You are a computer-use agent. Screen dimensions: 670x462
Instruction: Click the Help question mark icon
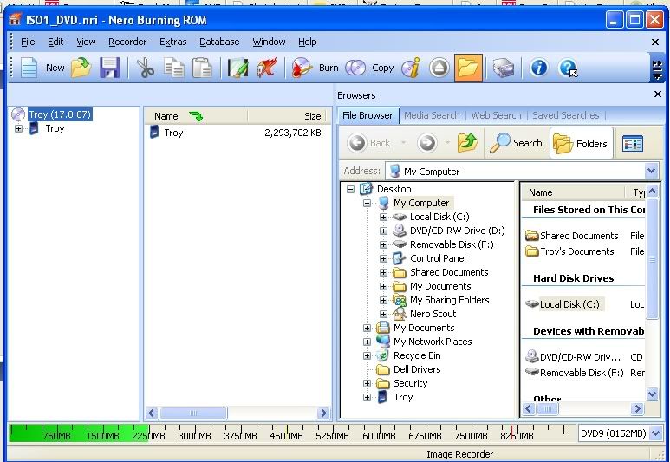[568, 68]
